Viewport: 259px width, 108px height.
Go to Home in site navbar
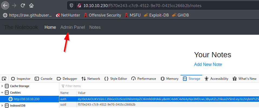click(50, 27)
